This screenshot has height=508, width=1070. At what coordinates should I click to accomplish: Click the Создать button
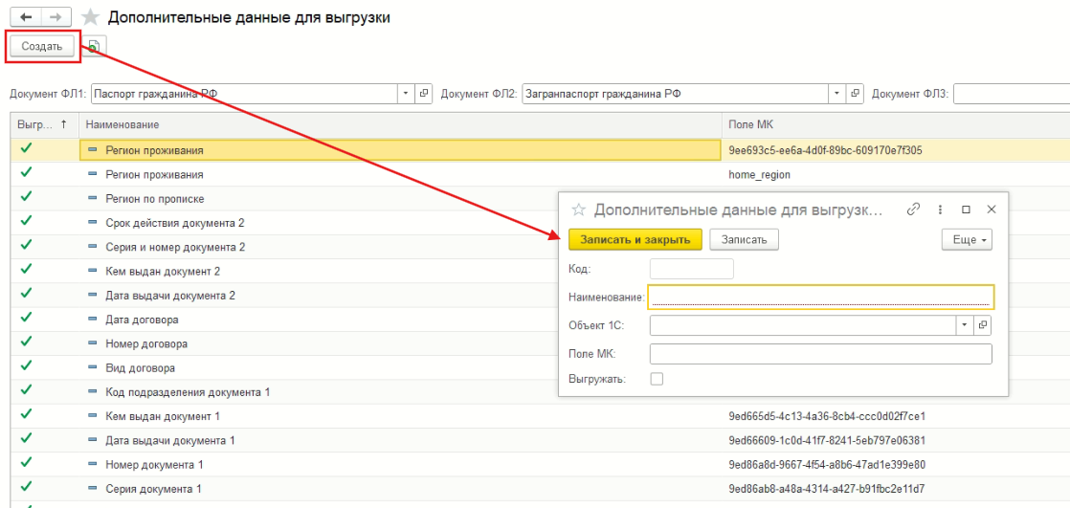click(x=42, y=46)
